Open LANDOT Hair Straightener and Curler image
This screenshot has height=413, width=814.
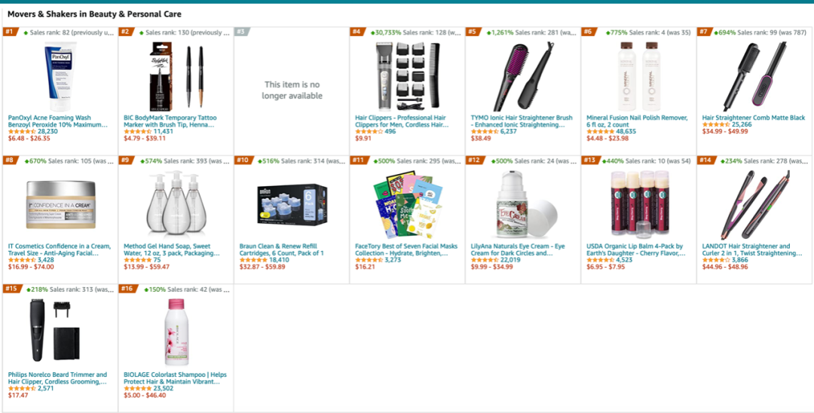(x=754, y=203)
